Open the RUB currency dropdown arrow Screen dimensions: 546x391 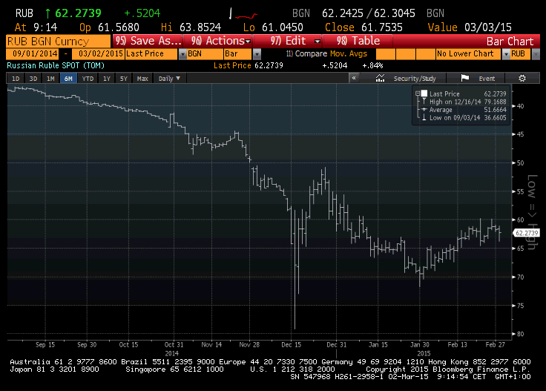[536, 54]
